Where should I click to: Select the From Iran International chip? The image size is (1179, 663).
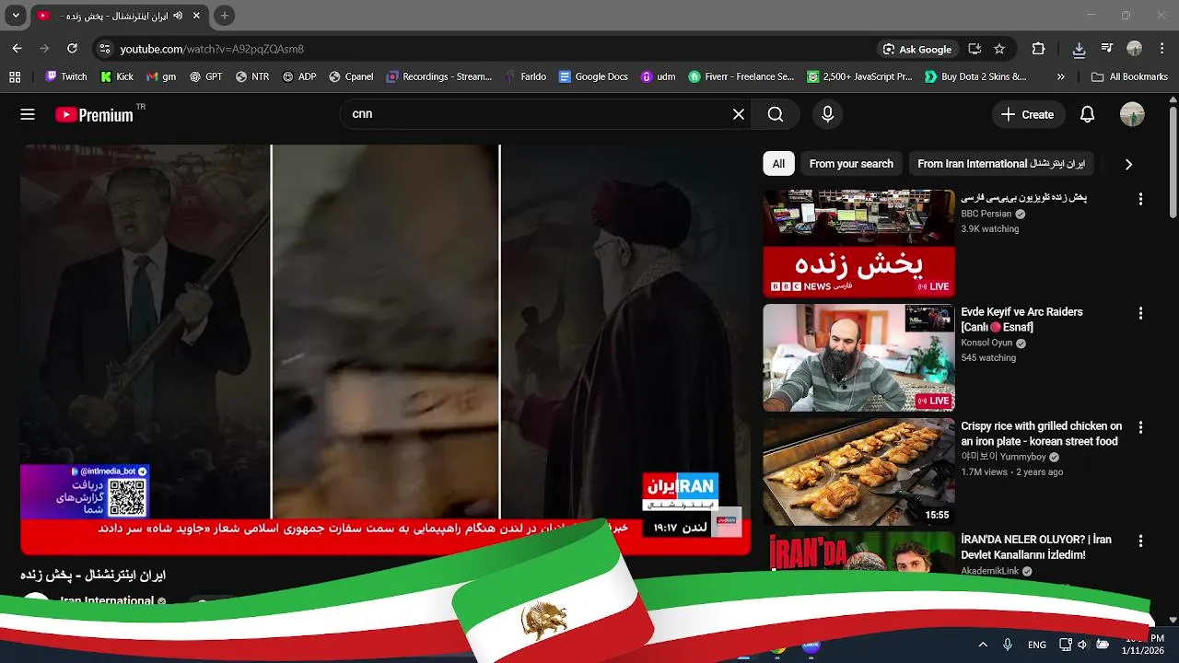pos(1001,164)
